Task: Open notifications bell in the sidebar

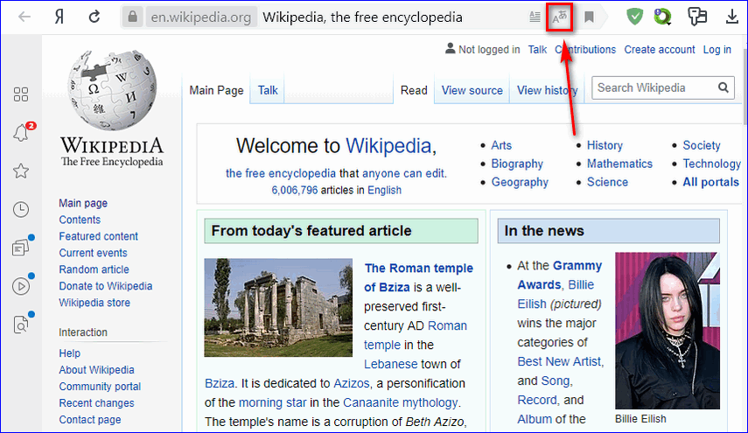Action: coord(21,133)
